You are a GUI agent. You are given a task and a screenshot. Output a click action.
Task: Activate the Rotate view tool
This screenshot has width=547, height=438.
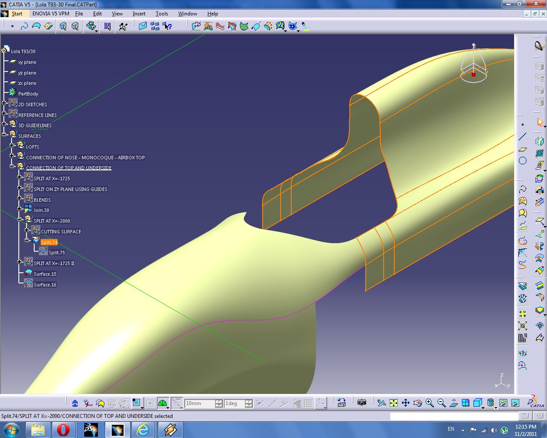click(417, 403)
